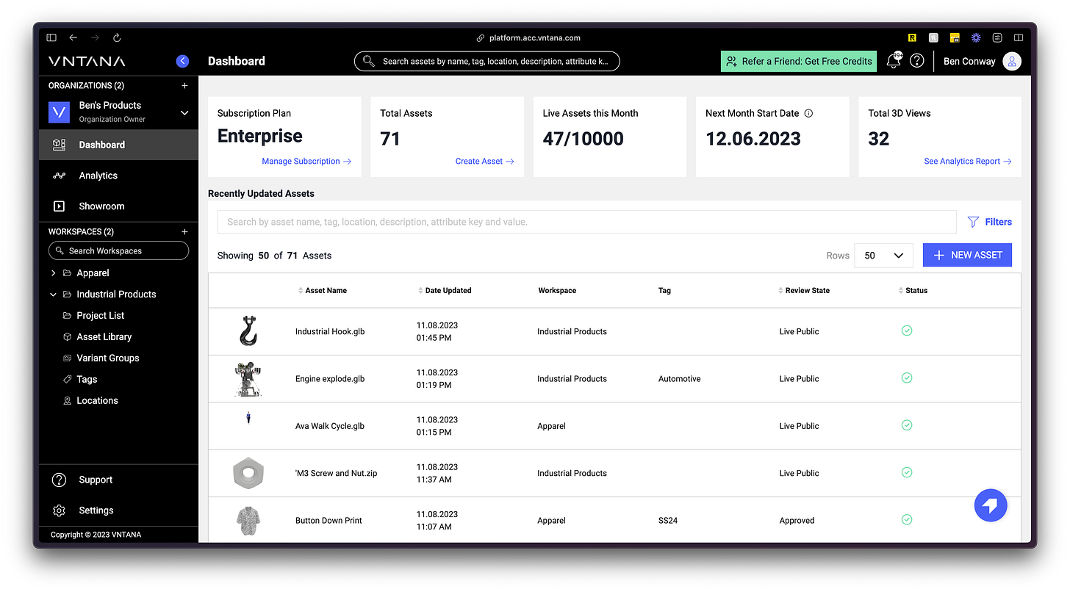
Task: Open the blue chat launcher bubble
Action: [x=990, y=505]
